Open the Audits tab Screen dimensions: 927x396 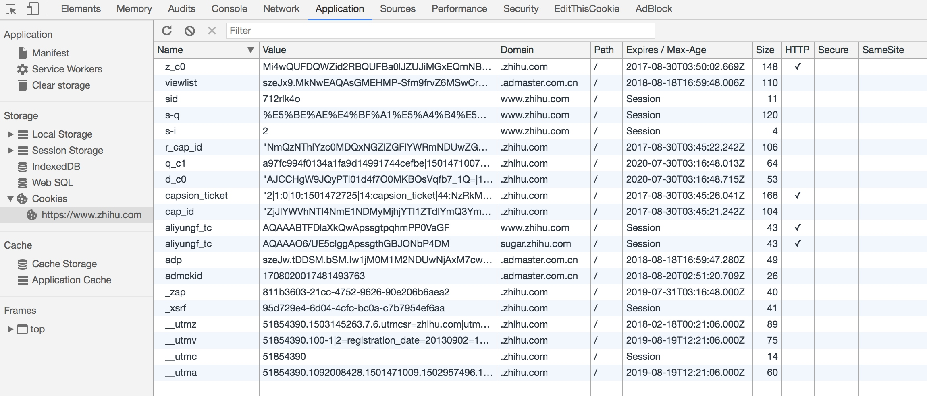182,9
